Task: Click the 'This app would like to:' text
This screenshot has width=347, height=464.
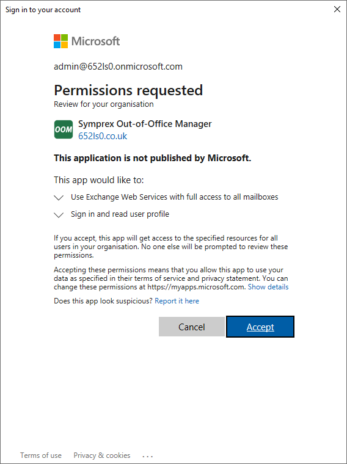Action: point(98,180)
